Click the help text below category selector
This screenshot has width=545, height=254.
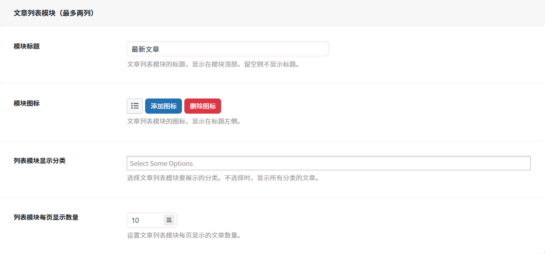tap(223, 178)
